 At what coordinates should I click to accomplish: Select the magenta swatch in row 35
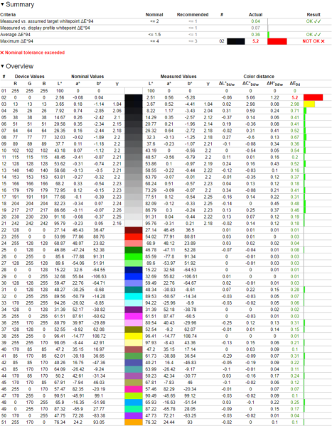tap(134, 316)
